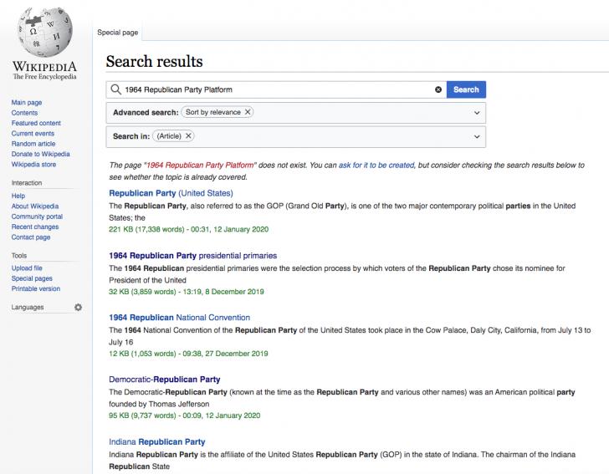Open About Wikipedia link
This screenshot has height=474, width=609.
(x=35, y=206)
